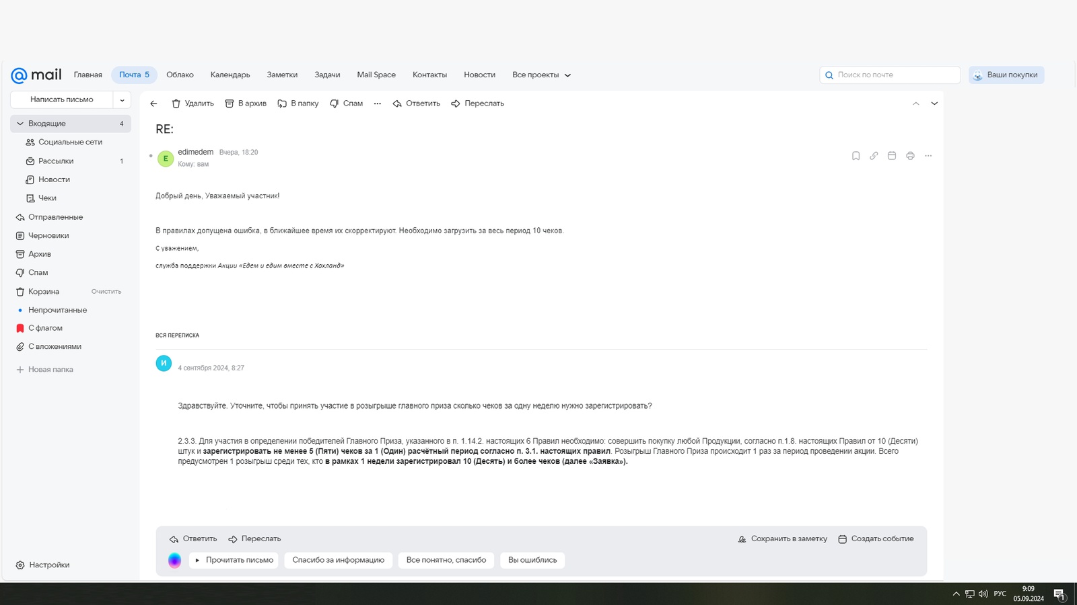This screenshot has width=1077, height=605.
Task: Open the email's three-dot options menu
Action: pos(928,156)
